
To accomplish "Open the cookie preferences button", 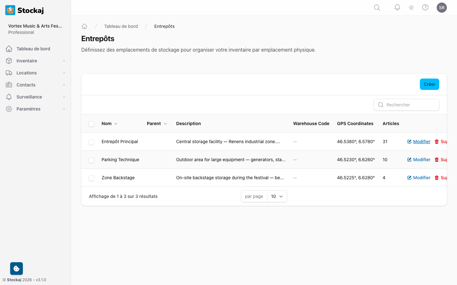I will pos(17,269).
